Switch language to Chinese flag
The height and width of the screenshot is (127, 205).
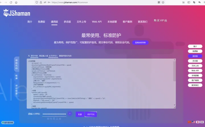(189, 122)
